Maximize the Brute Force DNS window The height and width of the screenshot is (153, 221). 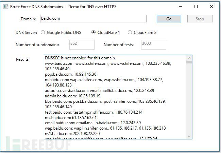point(196,6)
